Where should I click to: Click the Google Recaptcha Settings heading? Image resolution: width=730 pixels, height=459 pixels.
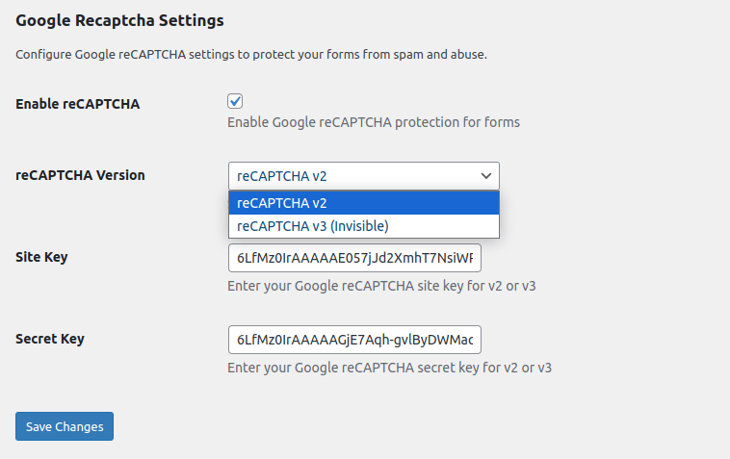(x=119, y=20)
